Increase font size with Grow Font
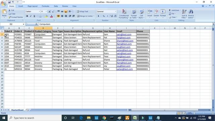The width and height of the screenshot is (215, 121). [x=49, y=11]
